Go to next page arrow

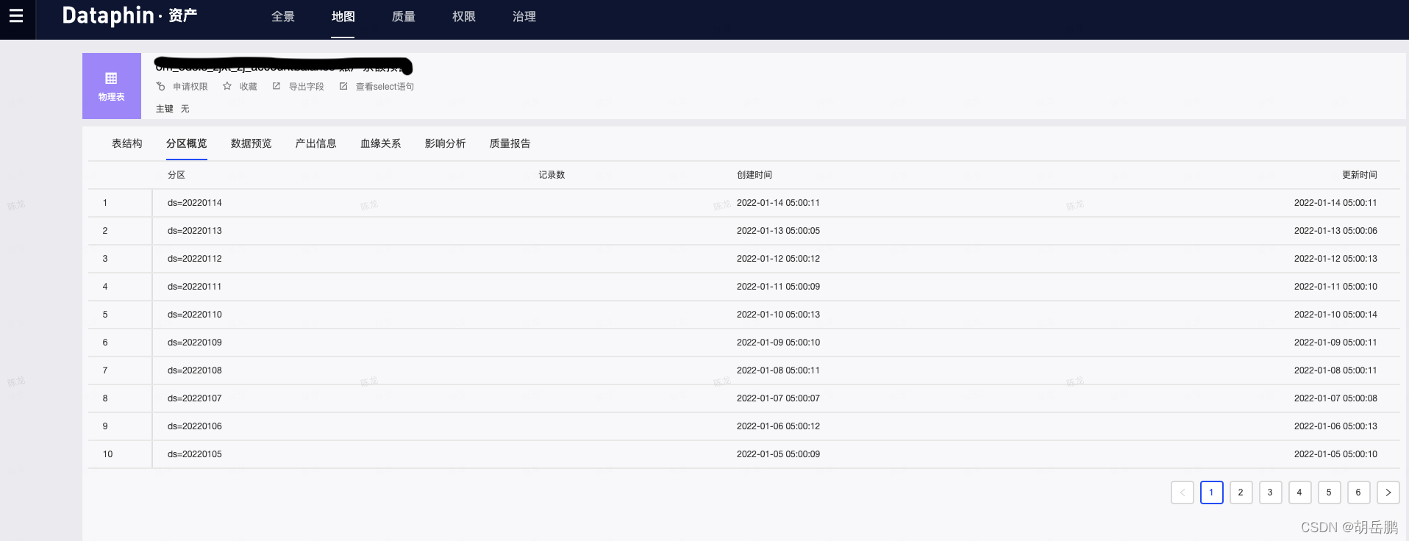1388,492
